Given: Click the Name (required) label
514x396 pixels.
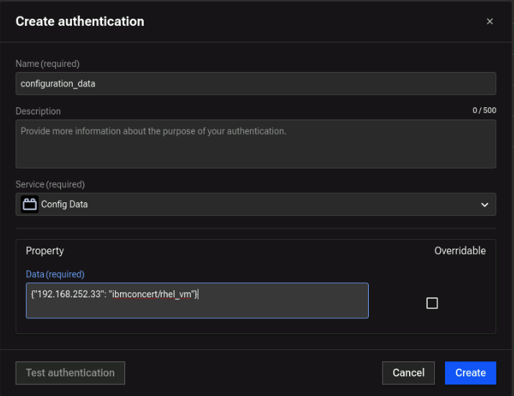Looking at the screenshot, I should click(47, 64).
